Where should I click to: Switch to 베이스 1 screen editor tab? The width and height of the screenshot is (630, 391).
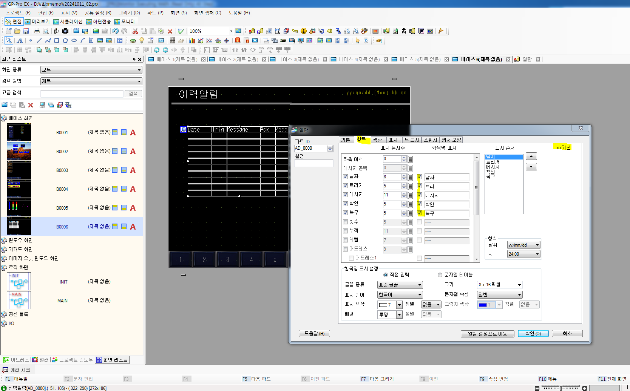[x=177, y=59]
